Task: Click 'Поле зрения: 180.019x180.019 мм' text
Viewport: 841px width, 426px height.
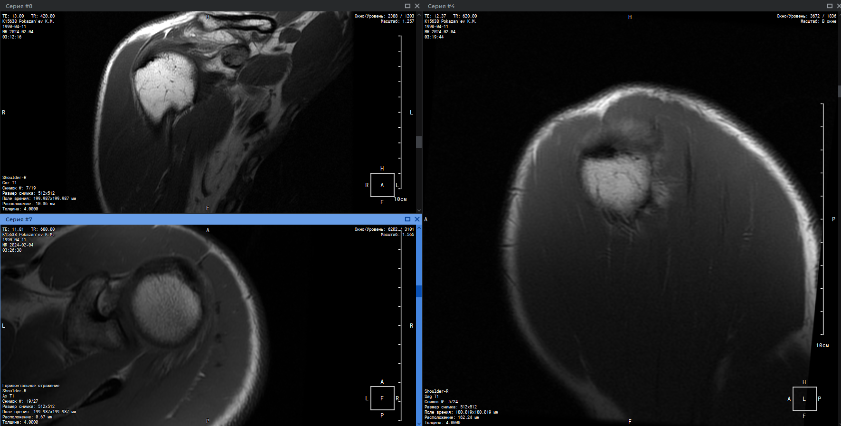Action: pos(461,412)
